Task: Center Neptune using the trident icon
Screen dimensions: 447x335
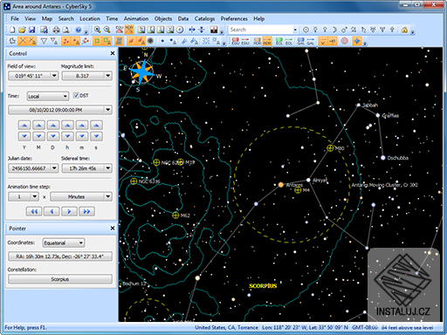Action: (382, 30)
